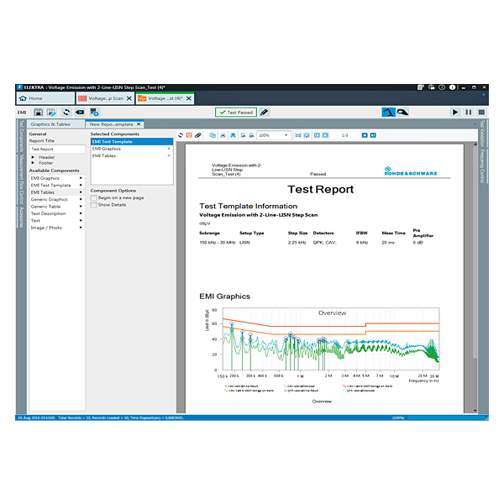Click the refresh icon in the EMI toolbar
The height and width of the screenshot is (504, 504).
pyautogui.click(x=66, y=112)
